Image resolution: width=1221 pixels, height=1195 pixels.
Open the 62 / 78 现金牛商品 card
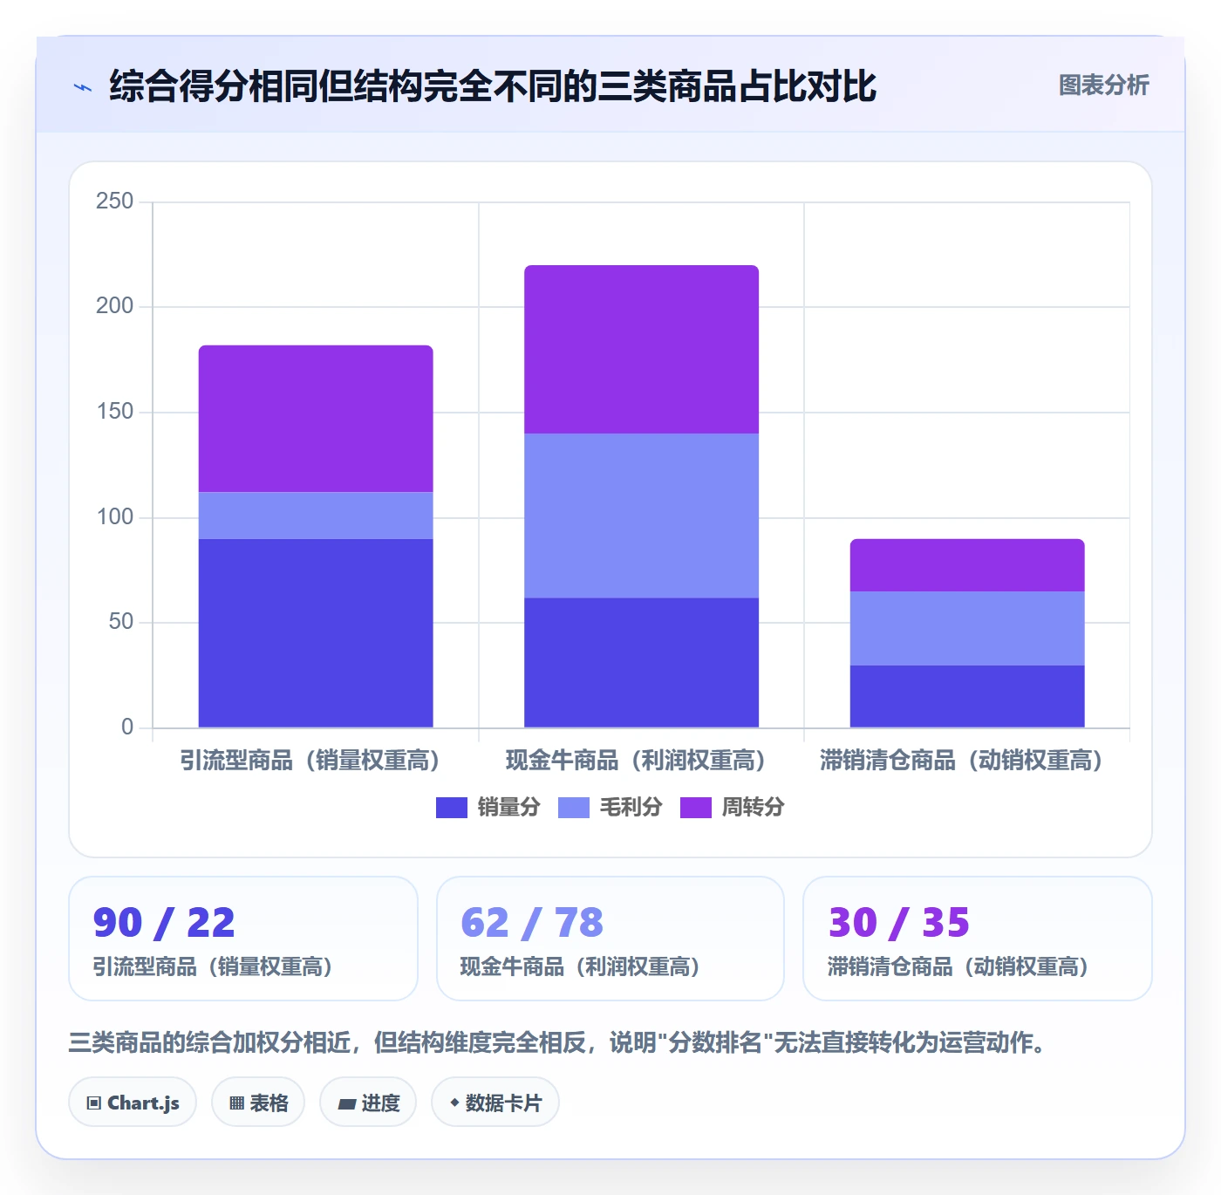coord(610,939)
